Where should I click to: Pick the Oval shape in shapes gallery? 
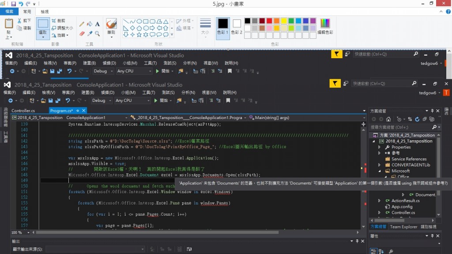(x=139, y=21)
